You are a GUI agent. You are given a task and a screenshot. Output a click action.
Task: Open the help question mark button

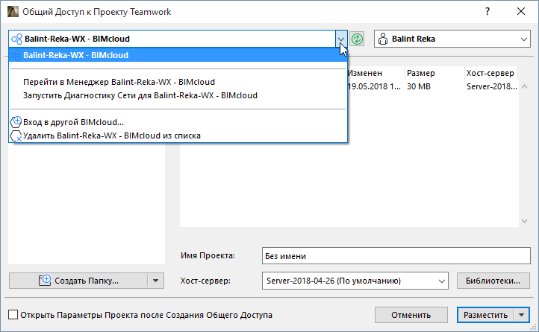tap(487, 11)
